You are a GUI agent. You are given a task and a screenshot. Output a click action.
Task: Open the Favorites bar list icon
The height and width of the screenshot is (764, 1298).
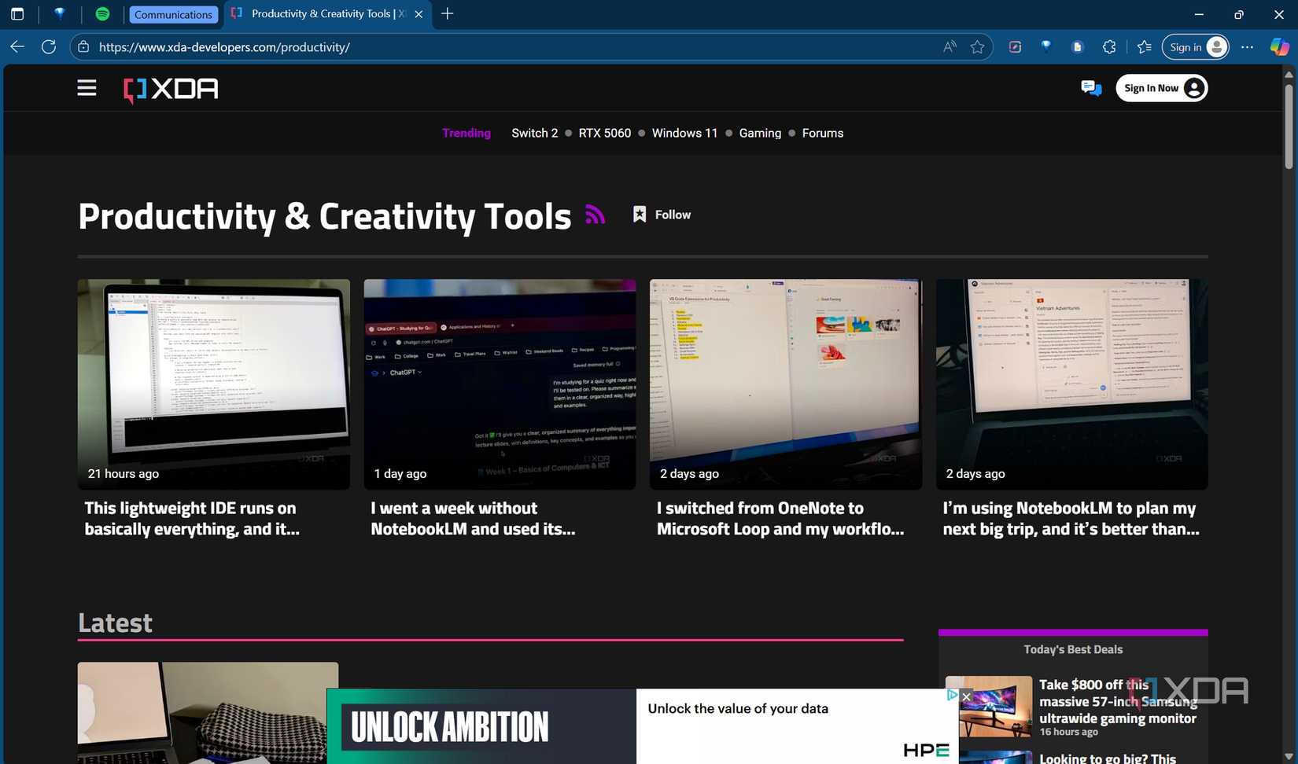(x=1145, y=47)
